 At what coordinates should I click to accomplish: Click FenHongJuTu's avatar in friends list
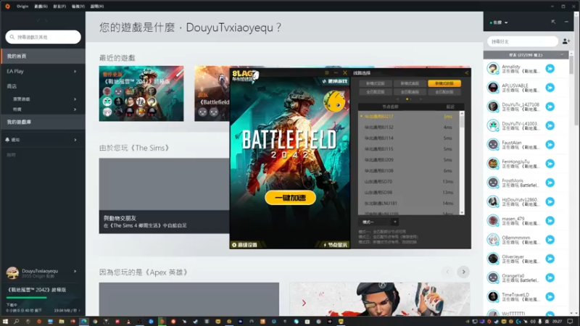(493, 164)
